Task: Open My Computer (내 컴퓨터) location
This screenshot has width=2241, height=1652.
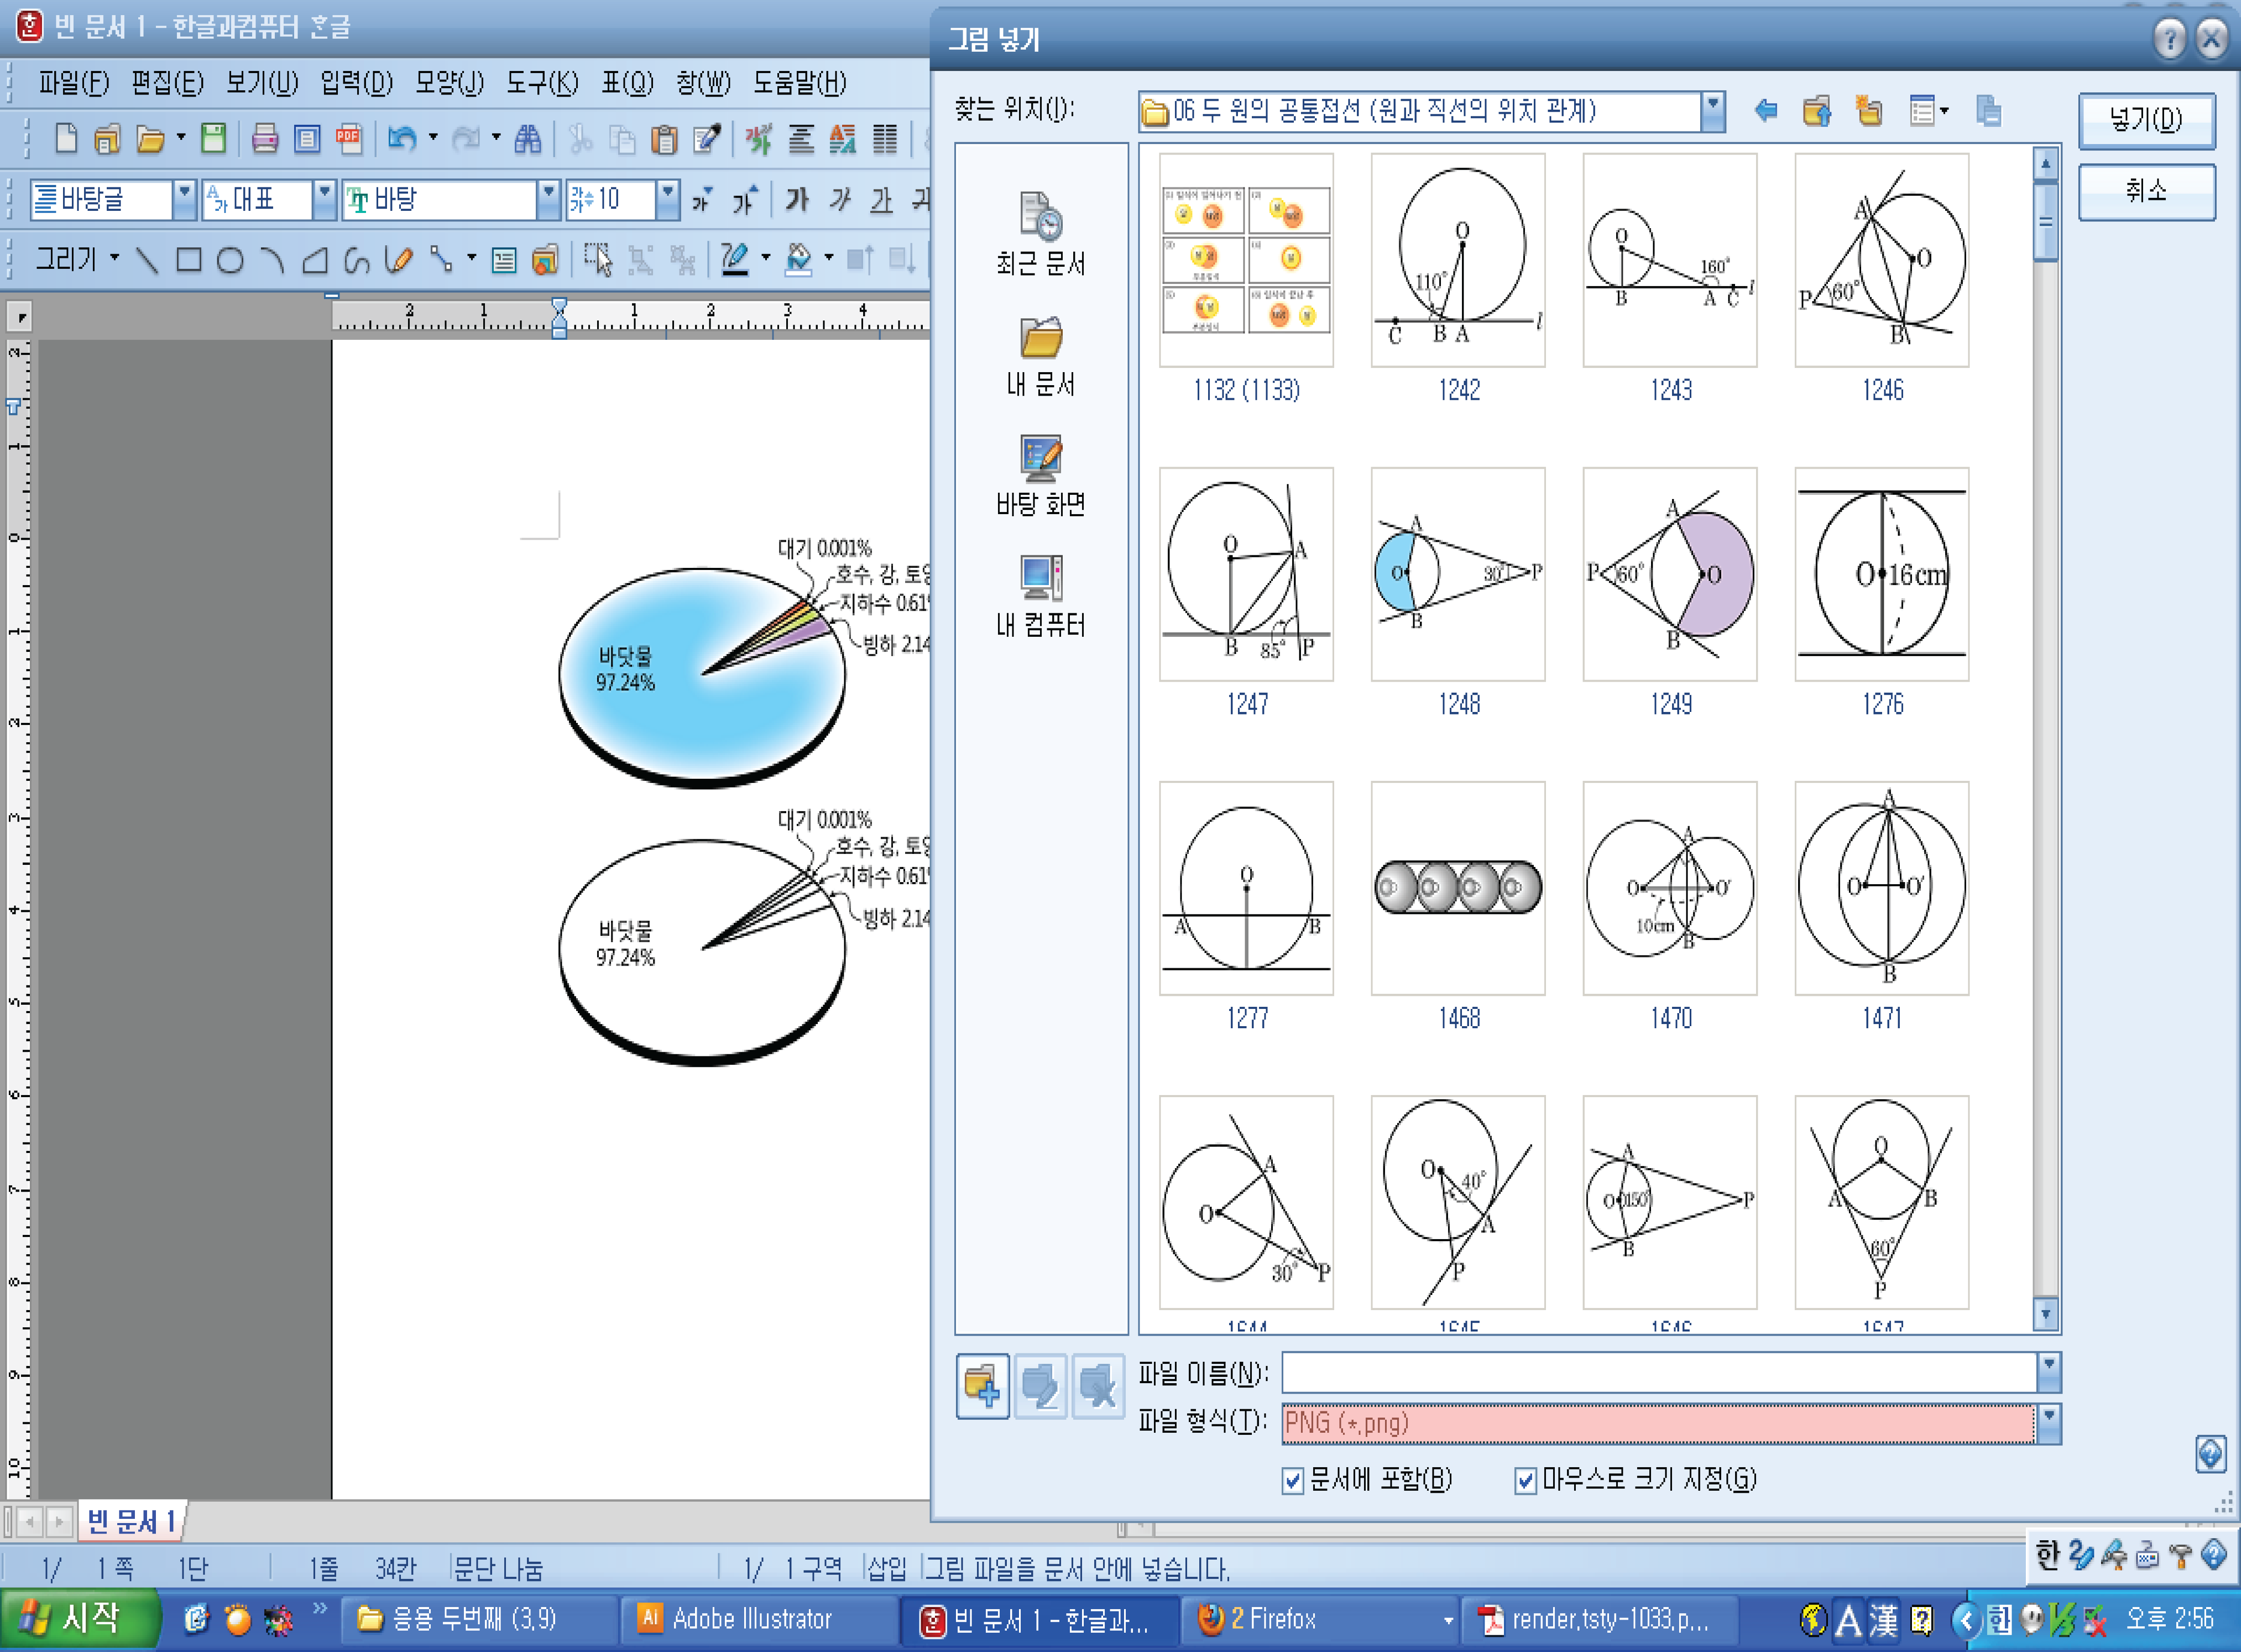Action: click(1040, 596)
